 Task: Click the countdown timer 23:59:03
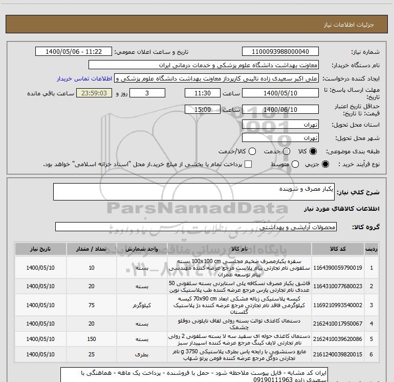94,93
